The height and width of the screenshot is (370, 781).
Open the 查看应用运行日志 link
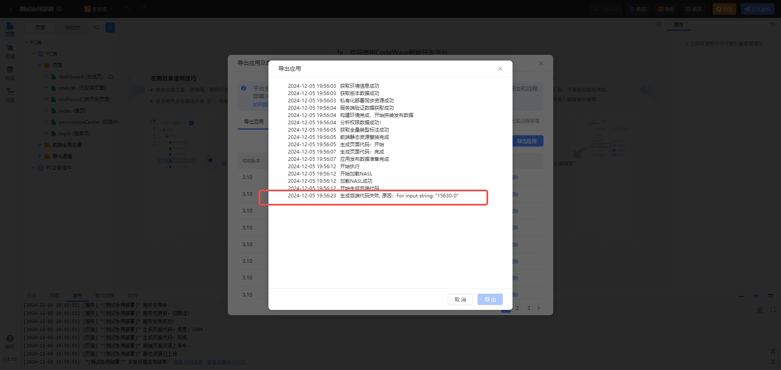[x=226, y=362]
